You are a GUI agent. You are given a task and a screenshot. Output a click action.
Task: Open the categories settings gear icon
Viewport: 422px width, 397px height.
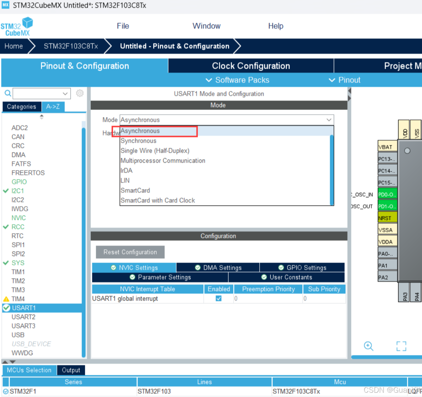[80, 93]
